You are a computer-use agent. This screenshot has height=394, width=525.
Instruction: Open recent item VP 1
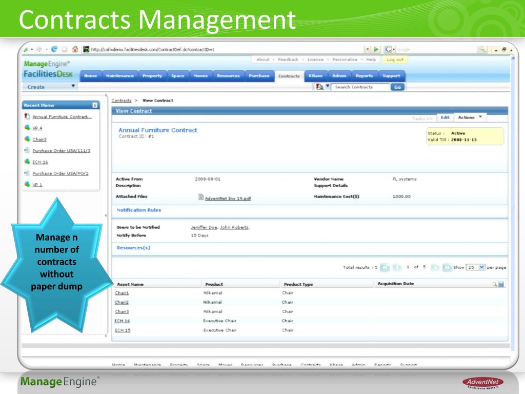(x=37, y=185)
